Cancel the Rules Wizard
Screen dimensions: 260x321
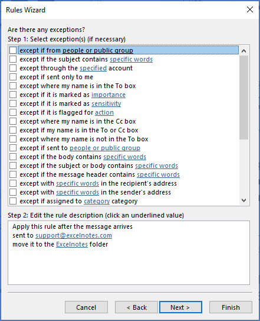86,307
